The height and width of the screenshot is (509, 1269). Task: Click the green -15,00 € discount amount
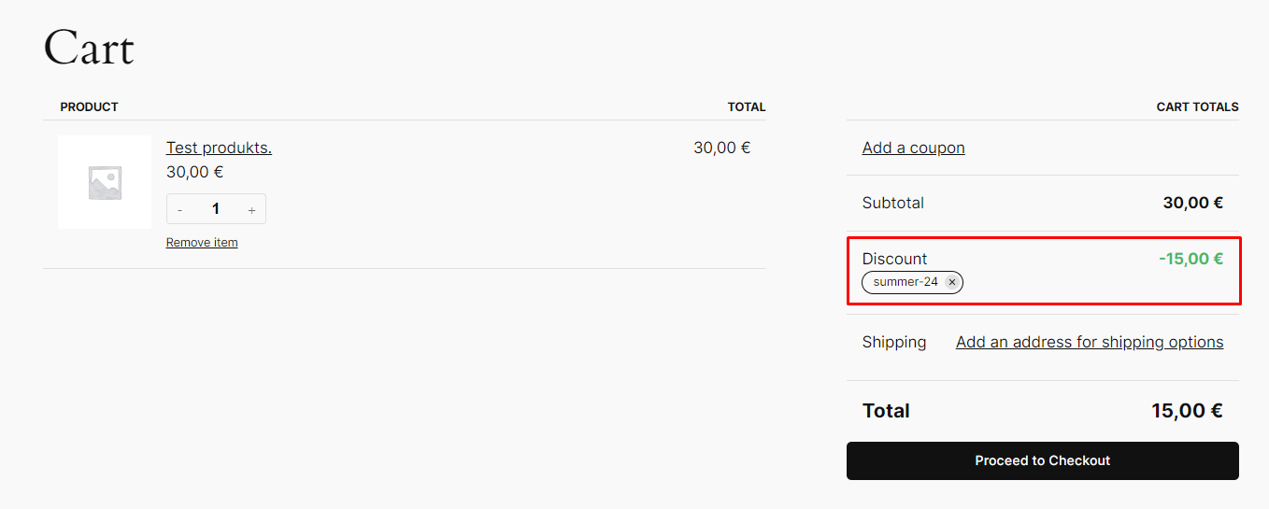coord(1191,259)
